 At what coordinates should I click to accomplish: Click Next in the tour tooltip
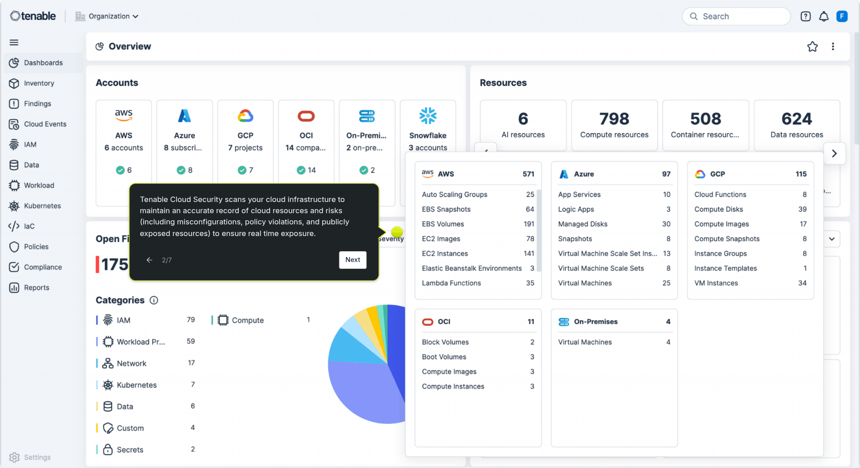click(353, 260)
